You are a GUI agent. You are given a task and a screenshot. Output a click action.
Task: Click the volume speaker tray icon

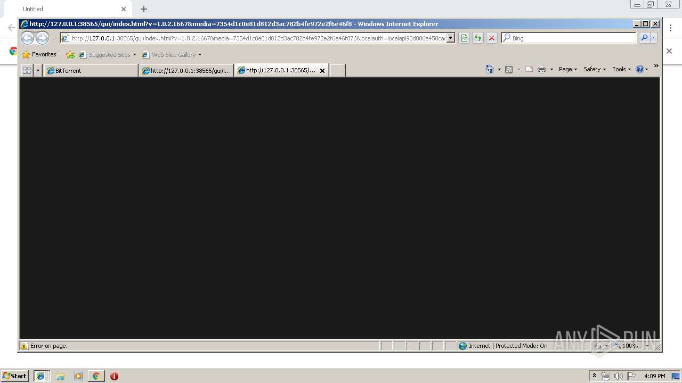pos(618,376)
